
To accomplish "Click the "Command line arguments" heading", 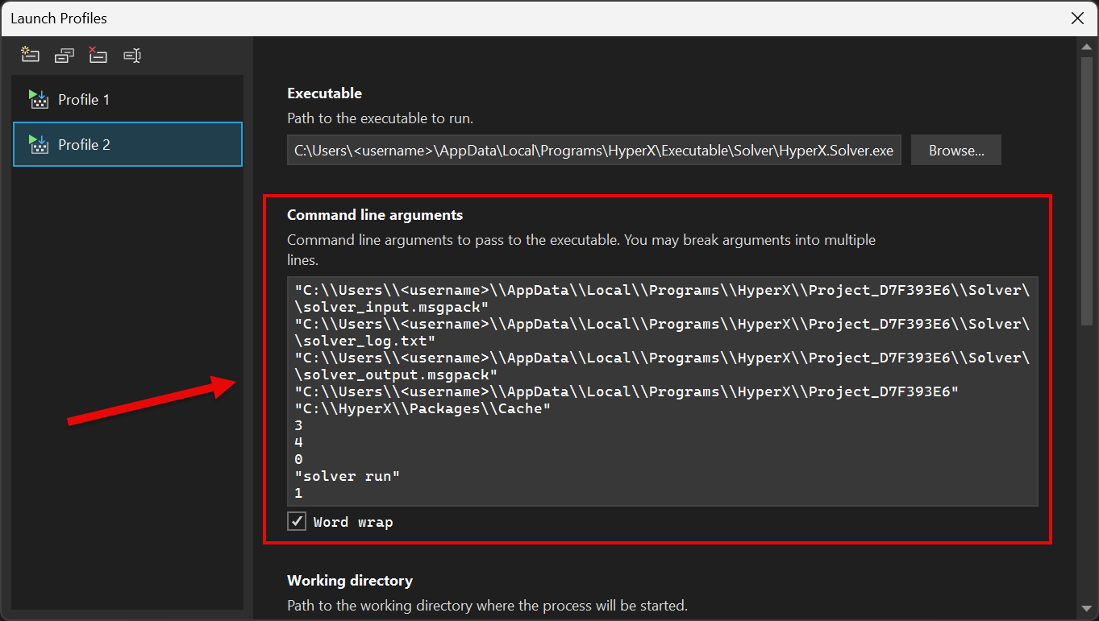I will (375, 215).
